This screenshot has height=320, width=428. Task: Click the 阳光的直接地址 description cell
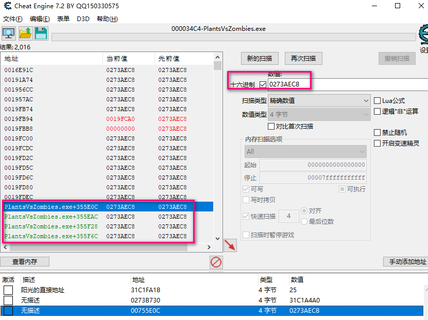tap(43, 290)
